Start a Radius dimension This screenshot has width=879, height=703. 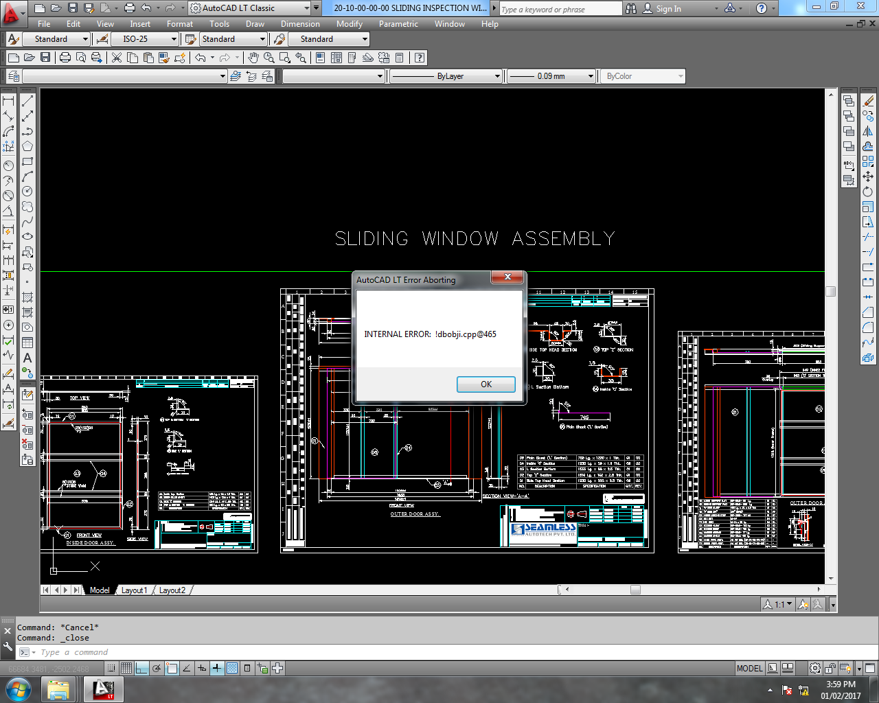coord(8,165)
